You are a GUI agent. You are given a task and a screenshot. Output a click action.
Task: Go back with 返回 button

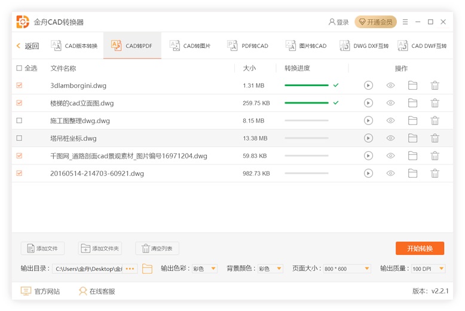pyautogui.click(x=27, y=45)
